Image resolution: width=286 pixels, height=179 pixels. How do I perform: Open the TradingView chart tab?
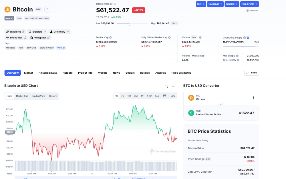point(39,96)
